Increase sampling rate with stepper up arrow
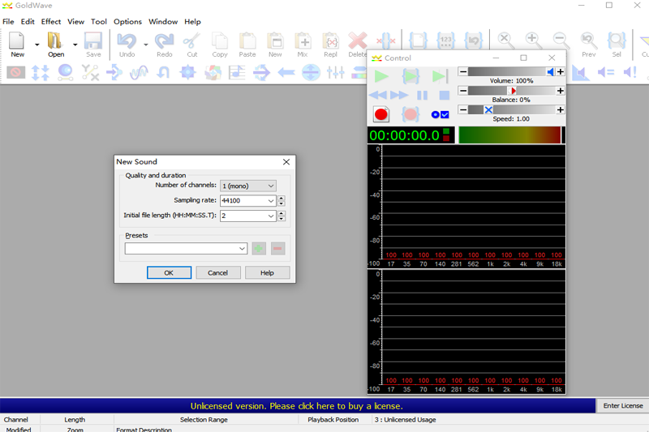649x432 pixels. (x=282, y=199)
